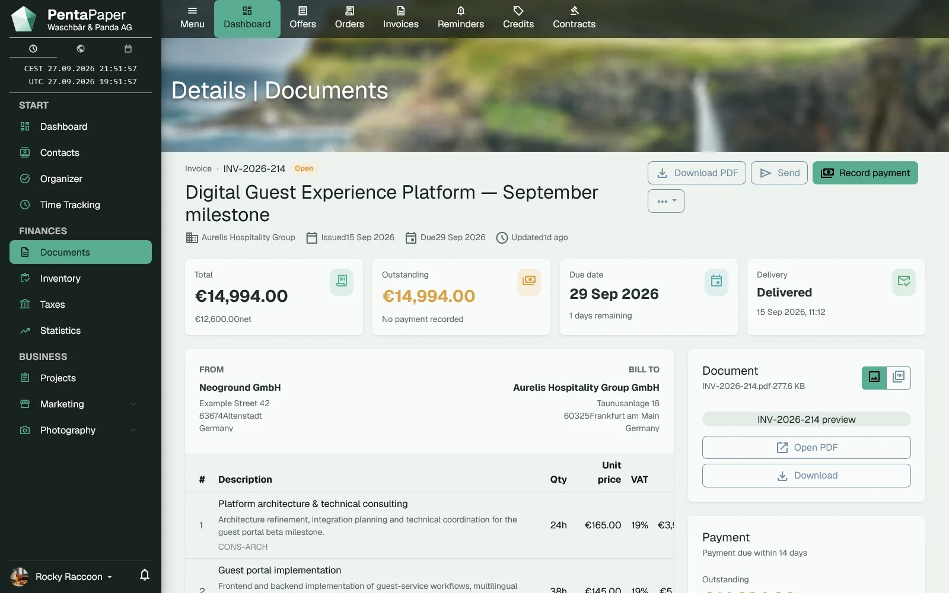Click the Record payment button
This screenshot has height=593, width=949.
click(x=865, y=173)
